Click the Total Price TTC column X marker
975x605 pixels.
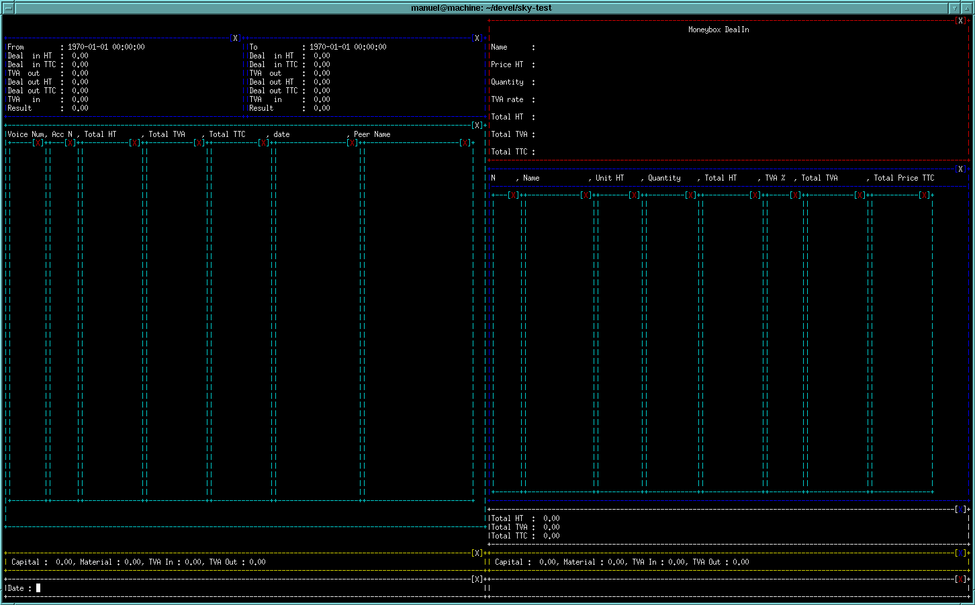point(924,195)
